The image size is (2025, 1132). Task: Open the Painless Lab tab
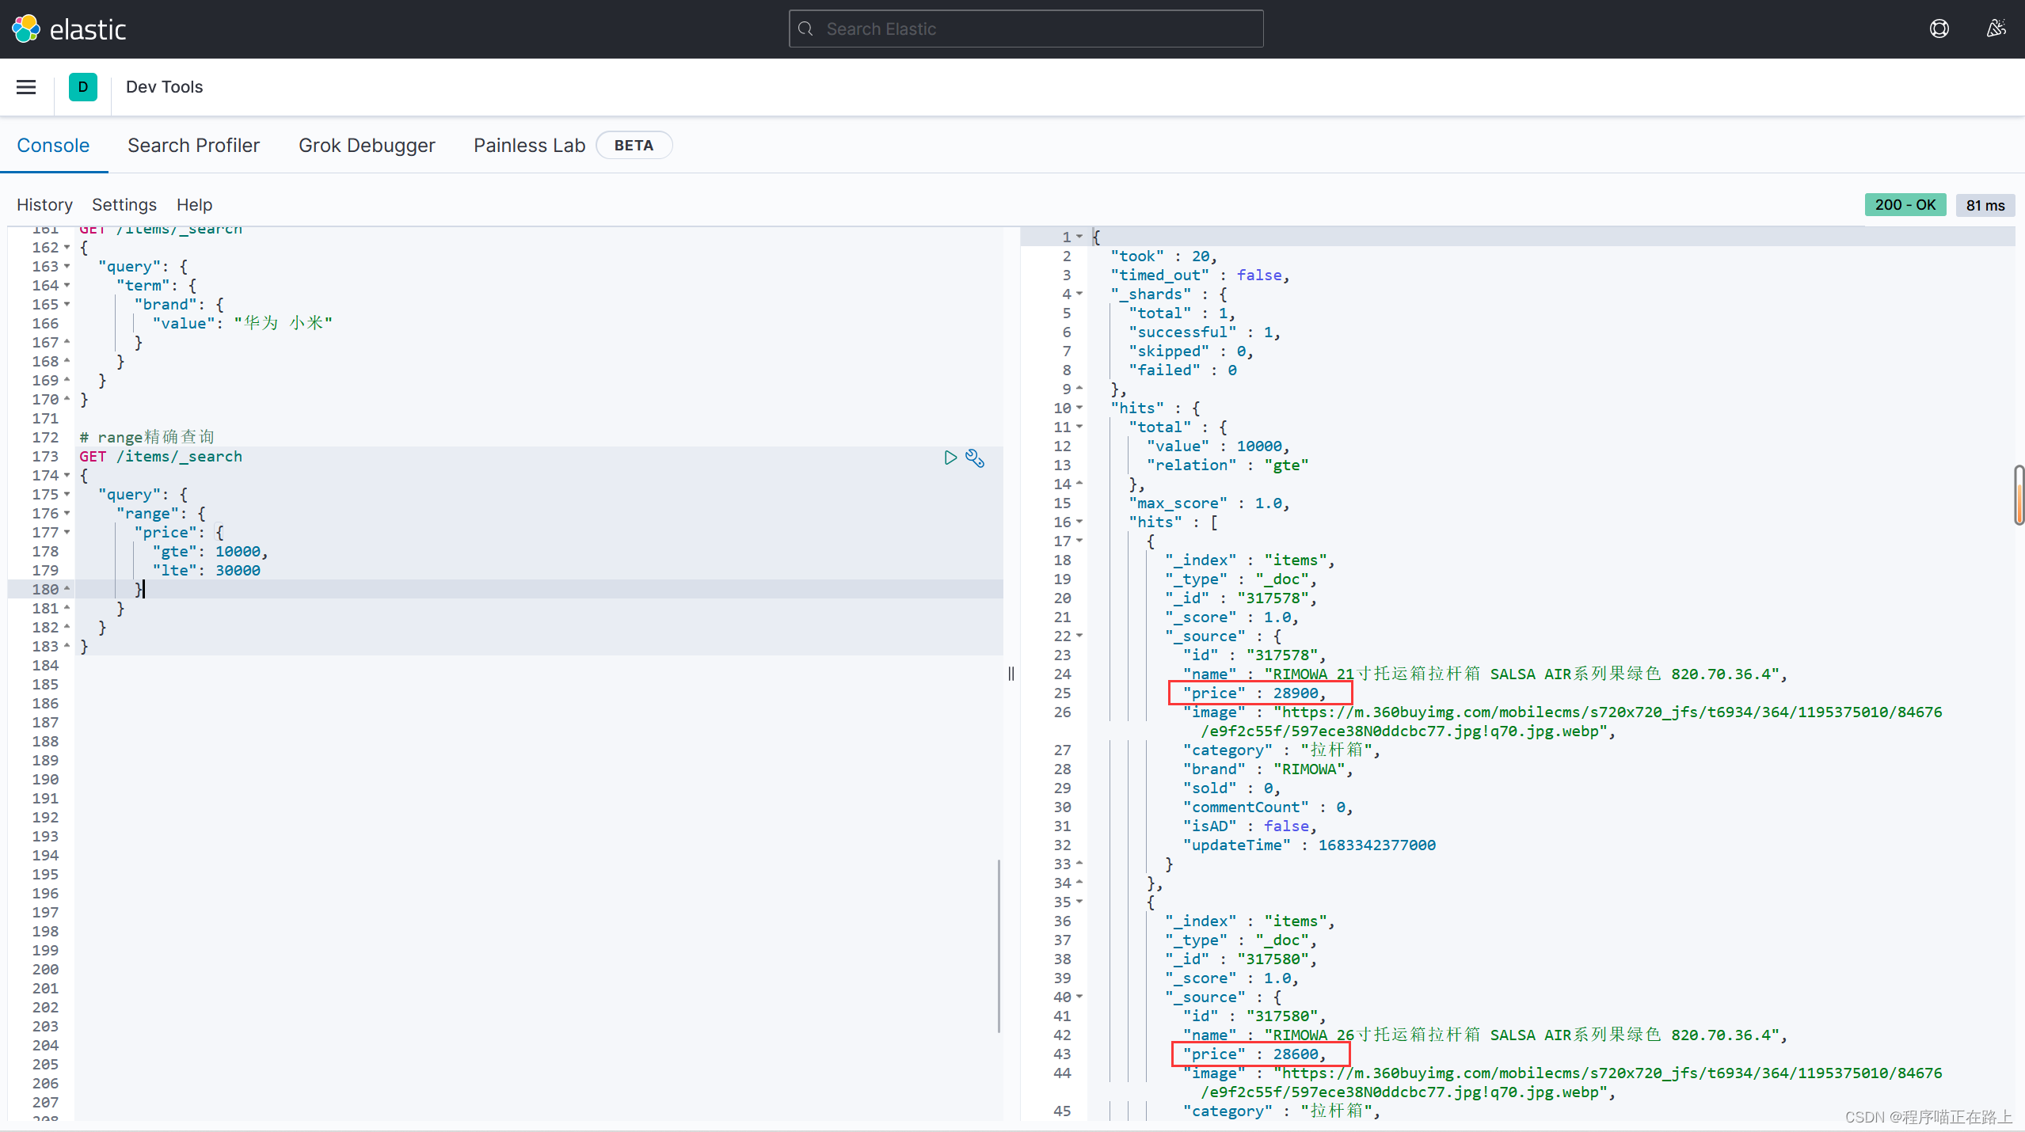(x=529, y=146)
